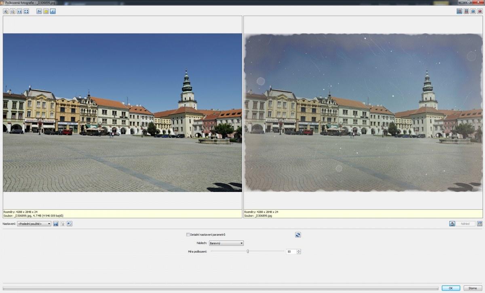This screenshot has width=485, height=293.
Task: Open the Nastavení preset dropdown
Action: (x=34, y=223)
